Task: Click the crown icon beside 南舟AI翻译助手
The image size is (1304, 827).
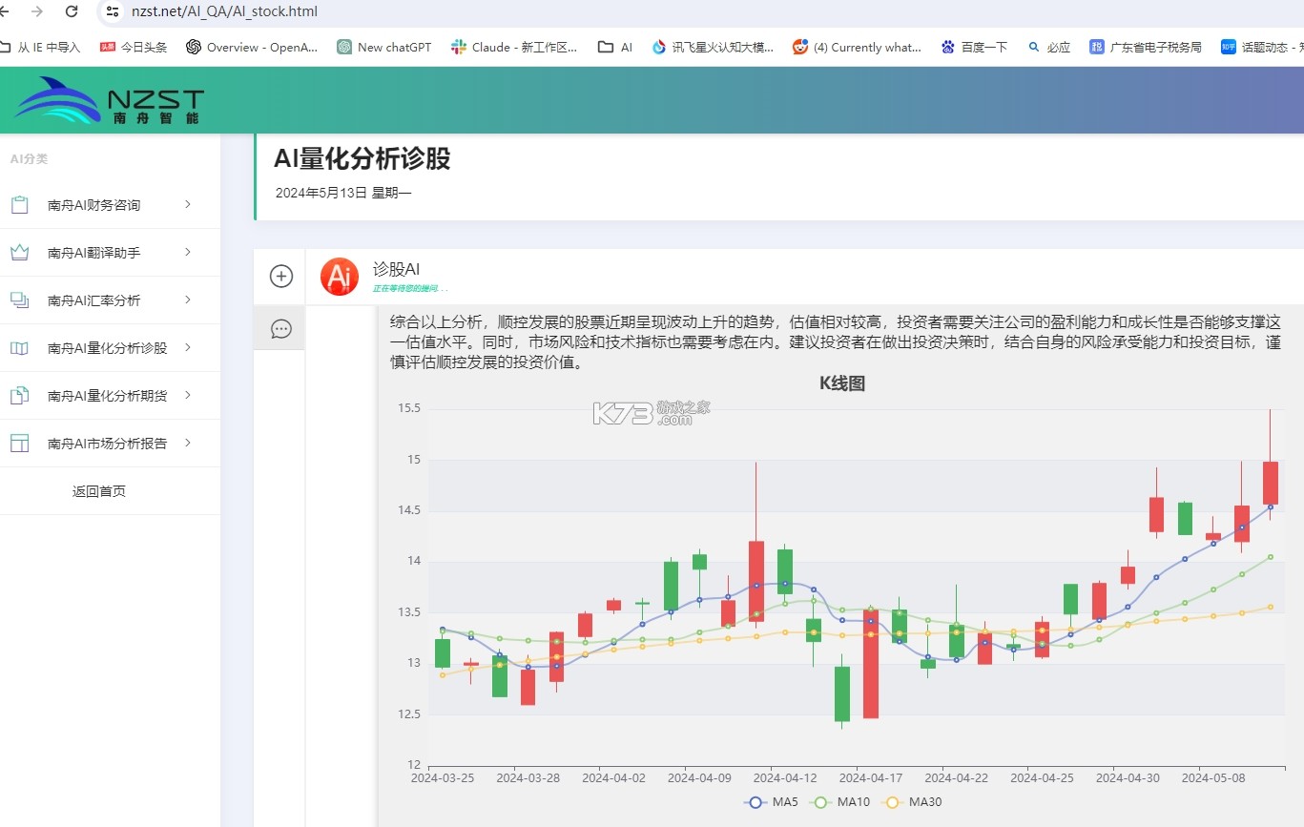Action: click(x=19, y=253)
